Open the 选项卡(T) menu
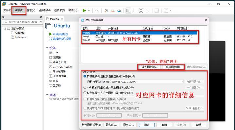Viewport: 235px width, 130px height. [59, 10]
